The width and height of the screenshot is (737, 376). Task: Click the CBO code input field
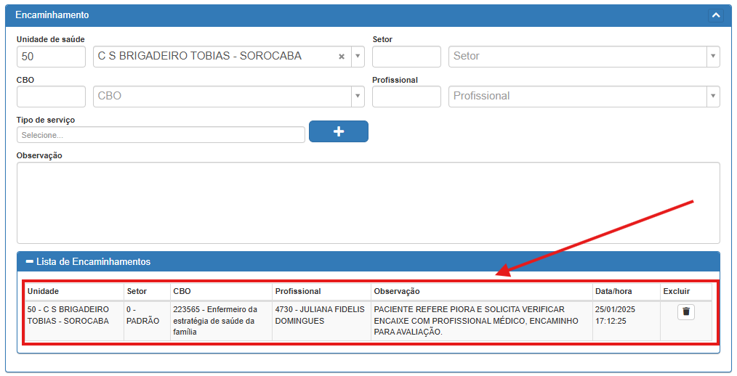pos(51,97)
